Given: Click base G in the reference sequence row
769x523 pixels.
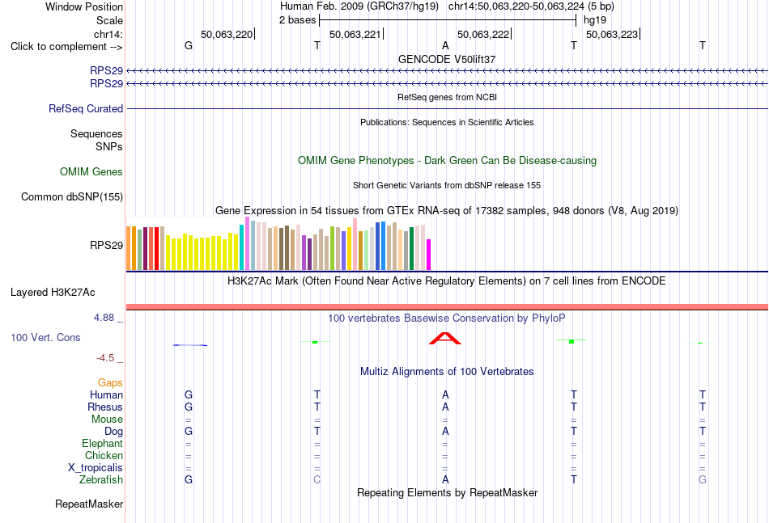Looking at the screenshot, I should pyautogui.click(x=189, y=45).
